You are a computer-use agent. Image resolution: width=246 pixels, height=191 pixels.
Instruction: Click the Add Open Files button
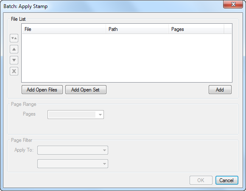point(42,90)
